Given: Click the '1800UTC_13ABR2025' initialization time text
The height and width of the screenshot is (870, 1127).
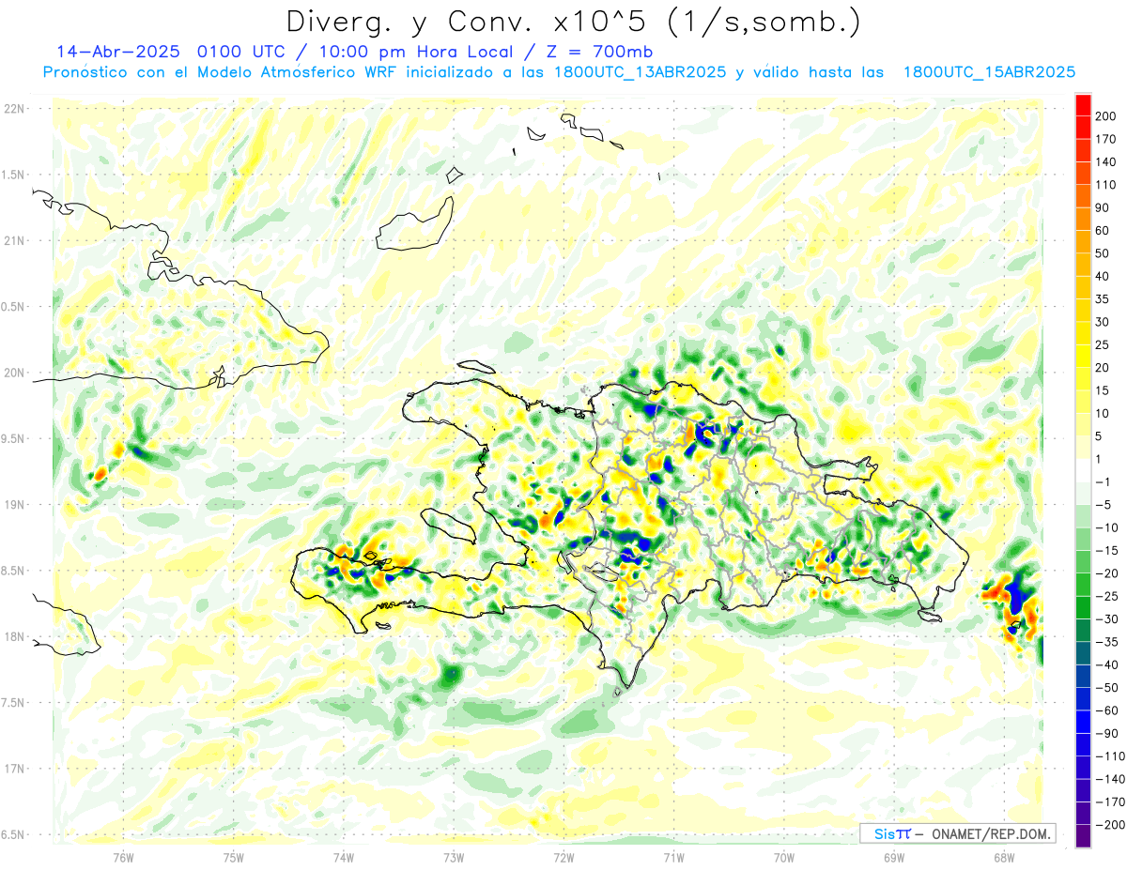Looking at the screenshot, I should tap(641, 72).
